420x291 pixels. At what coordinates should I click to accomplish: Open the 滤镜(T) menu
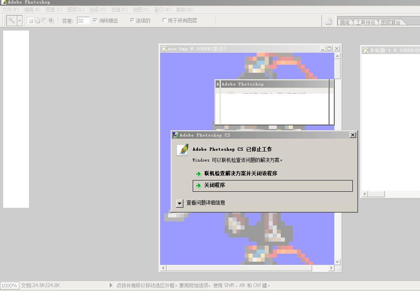(x=119, y=10)
